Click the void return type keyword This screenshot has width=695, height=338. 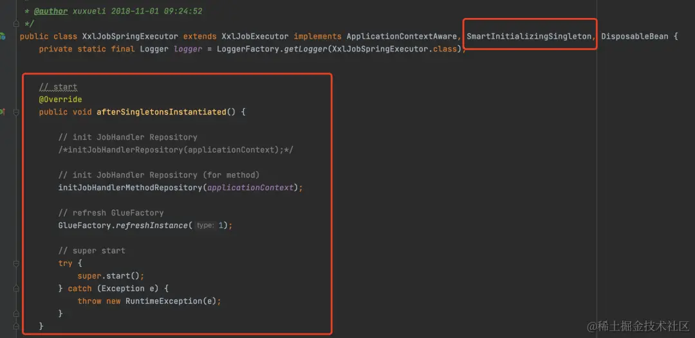[82, 112]
